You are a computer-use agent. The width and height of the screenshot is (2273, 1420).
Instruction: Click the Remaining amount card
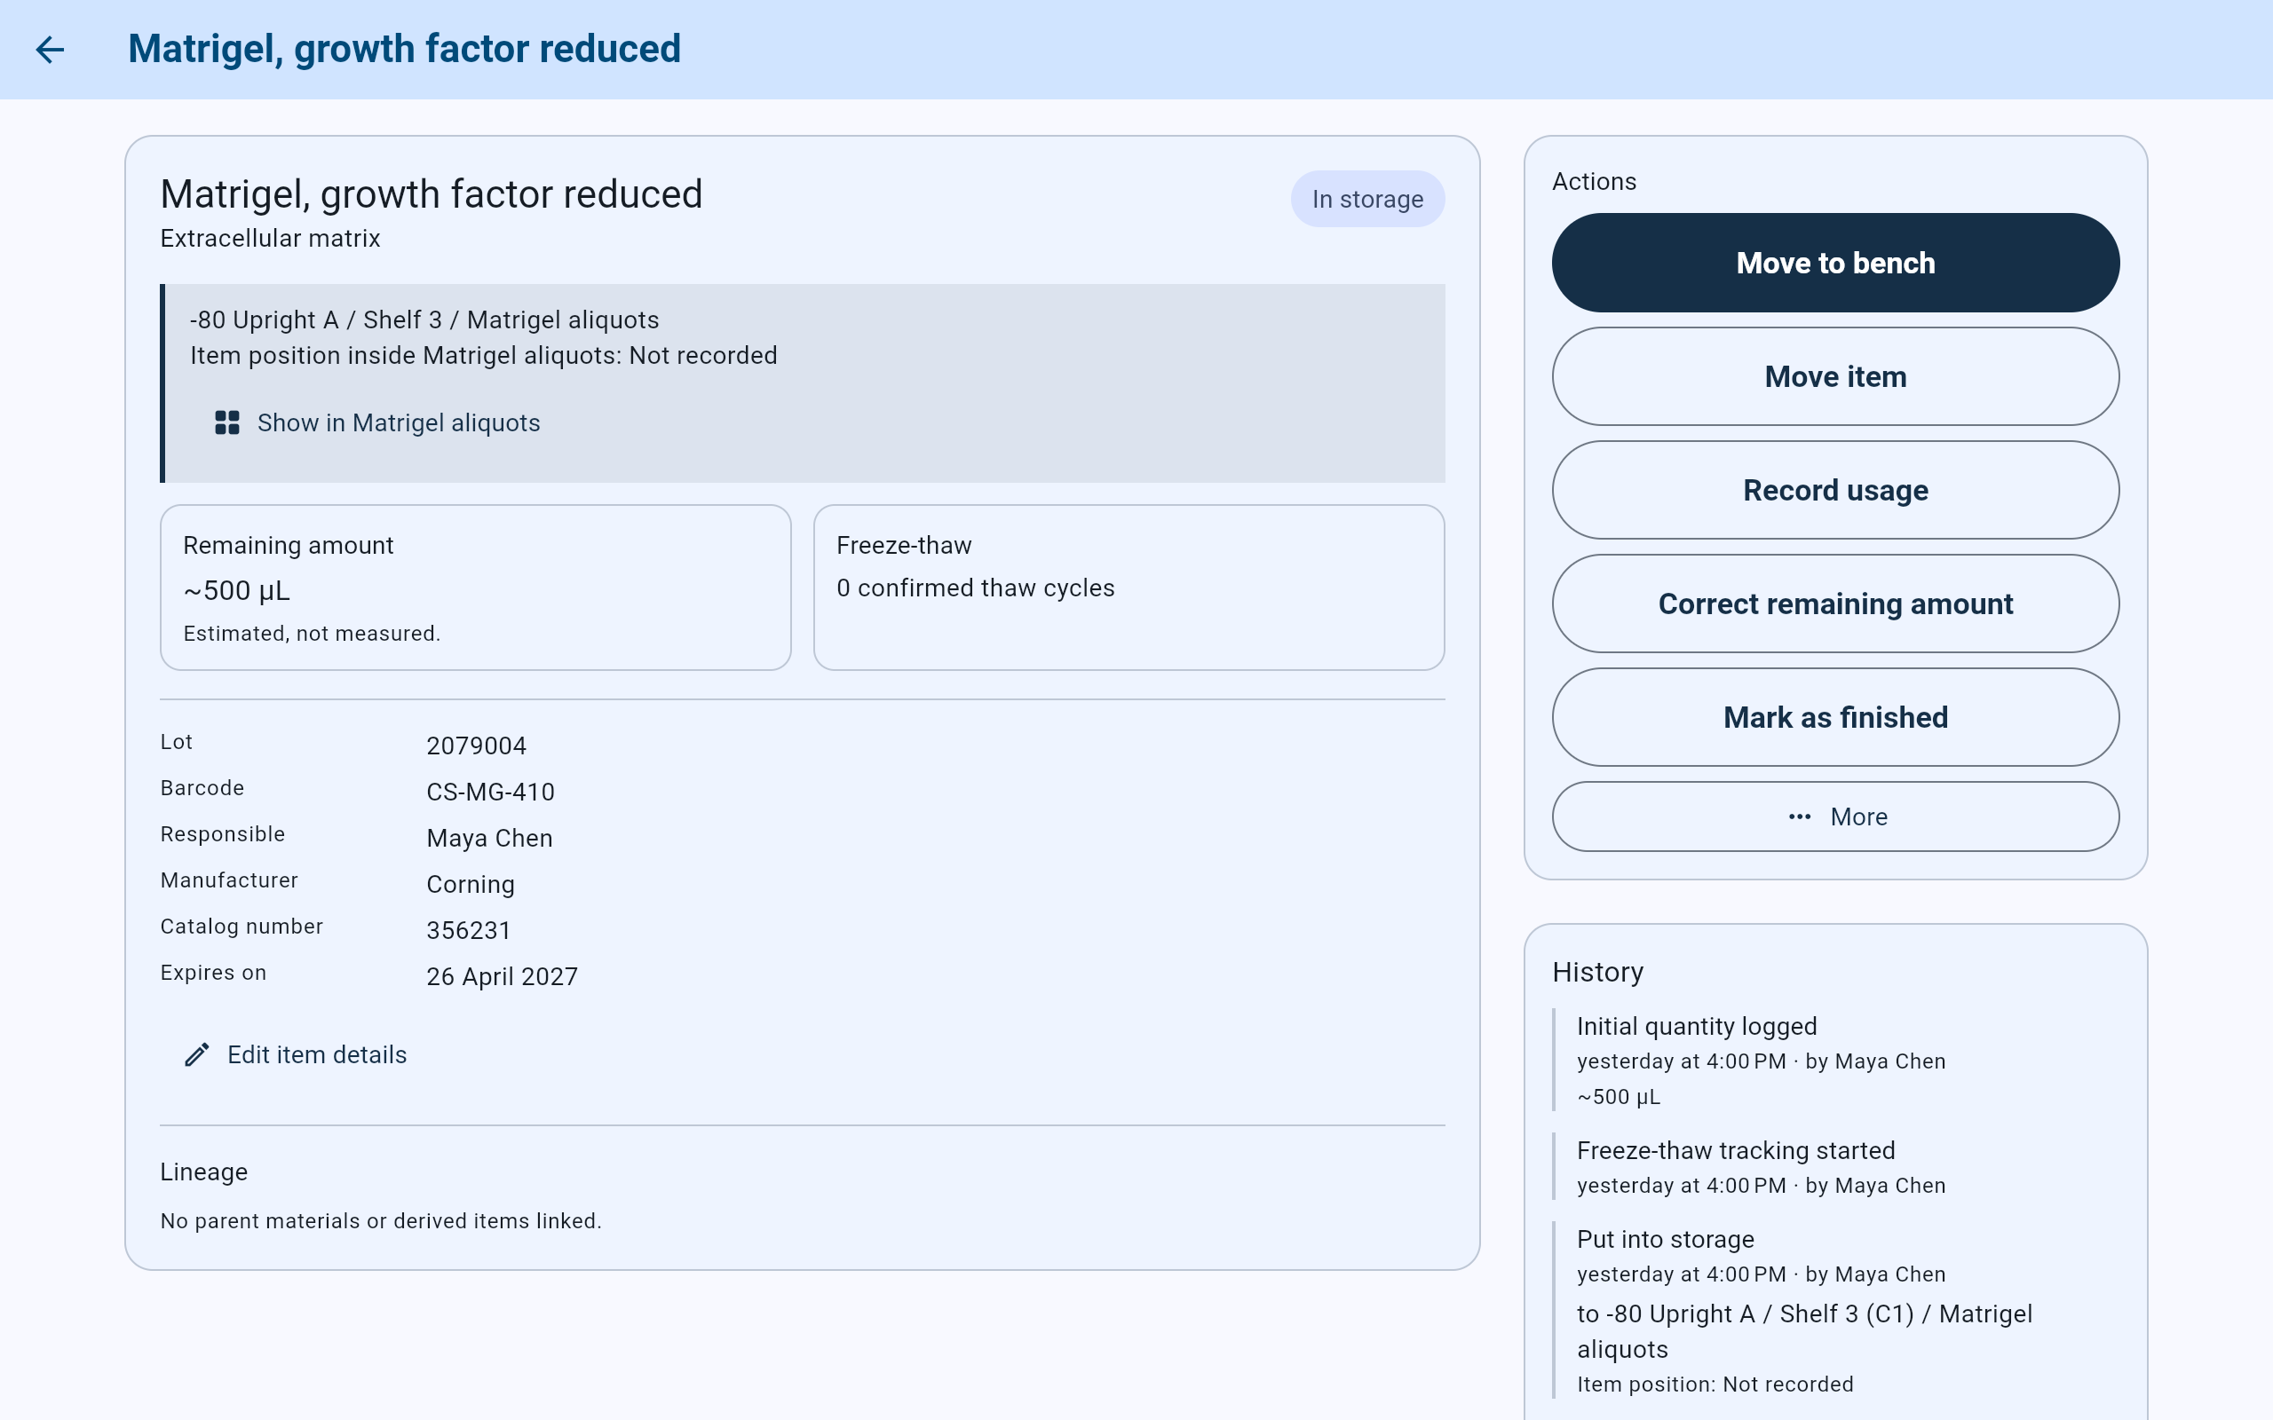(475, 588)
